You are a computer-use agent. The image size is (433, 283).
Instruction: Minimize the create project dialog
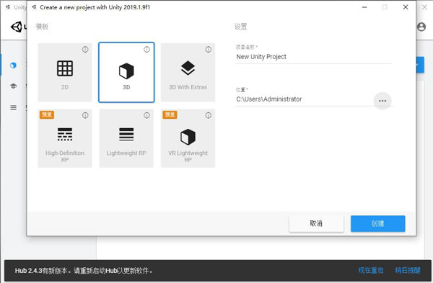pos(364,7)
